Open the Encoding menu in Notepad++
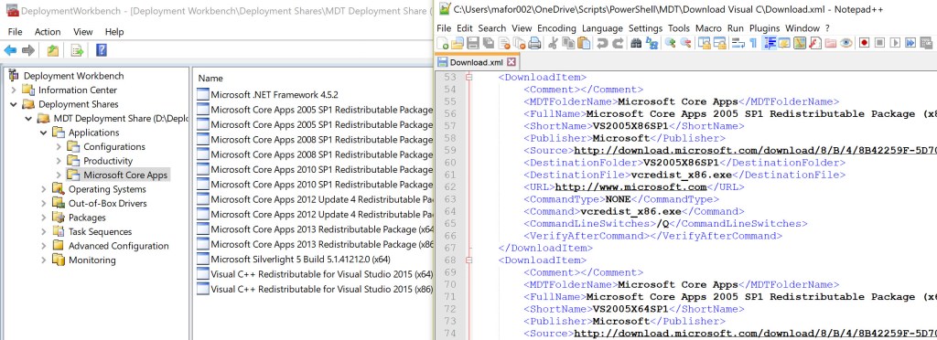The height and width of the screenshot is (340, 937). [556, 28]
